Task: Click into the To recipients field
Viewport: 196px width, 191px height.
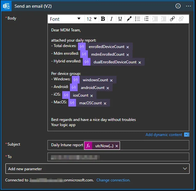Action: [118, 157]
